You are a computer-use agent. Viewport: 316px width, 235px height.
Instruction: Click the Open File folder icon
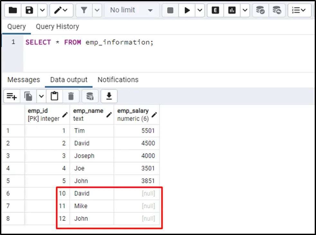coord(13,10)
